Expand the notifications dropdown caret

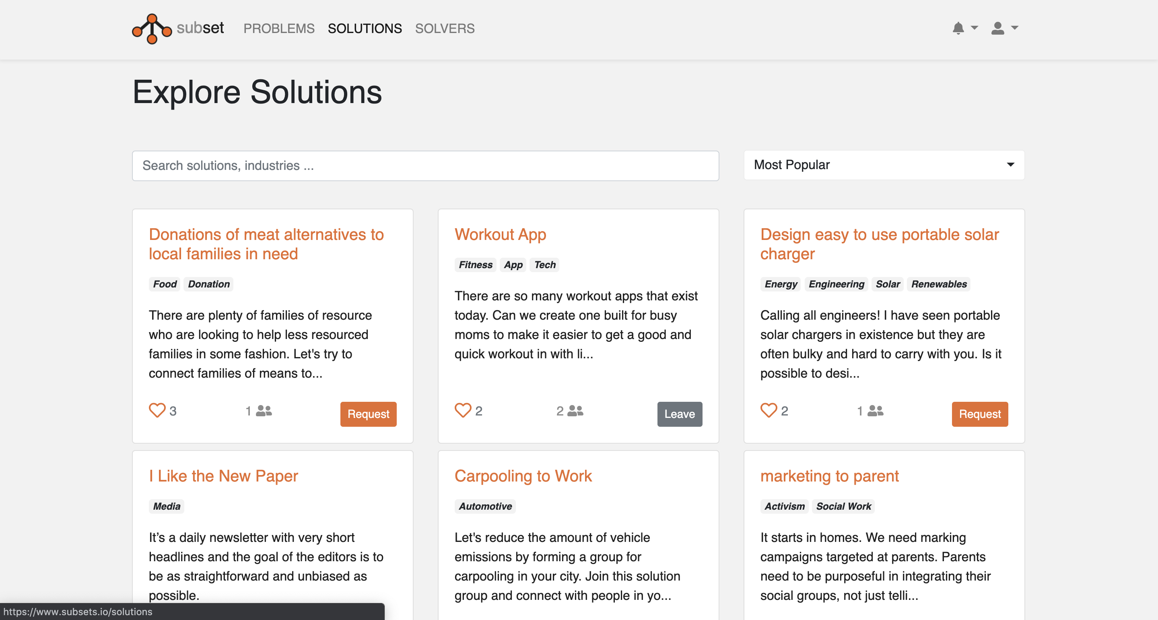974,28
